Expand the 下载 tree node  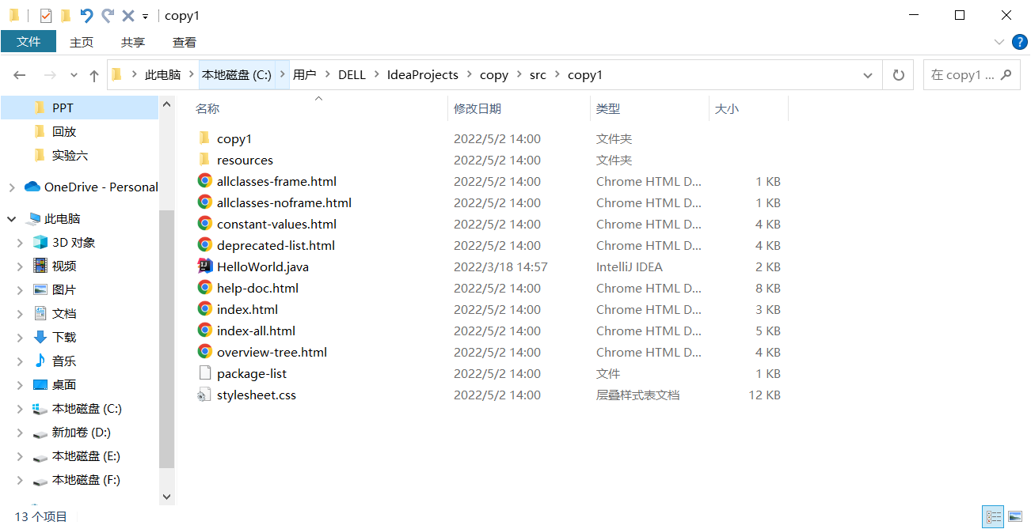(x=20, y=338)
